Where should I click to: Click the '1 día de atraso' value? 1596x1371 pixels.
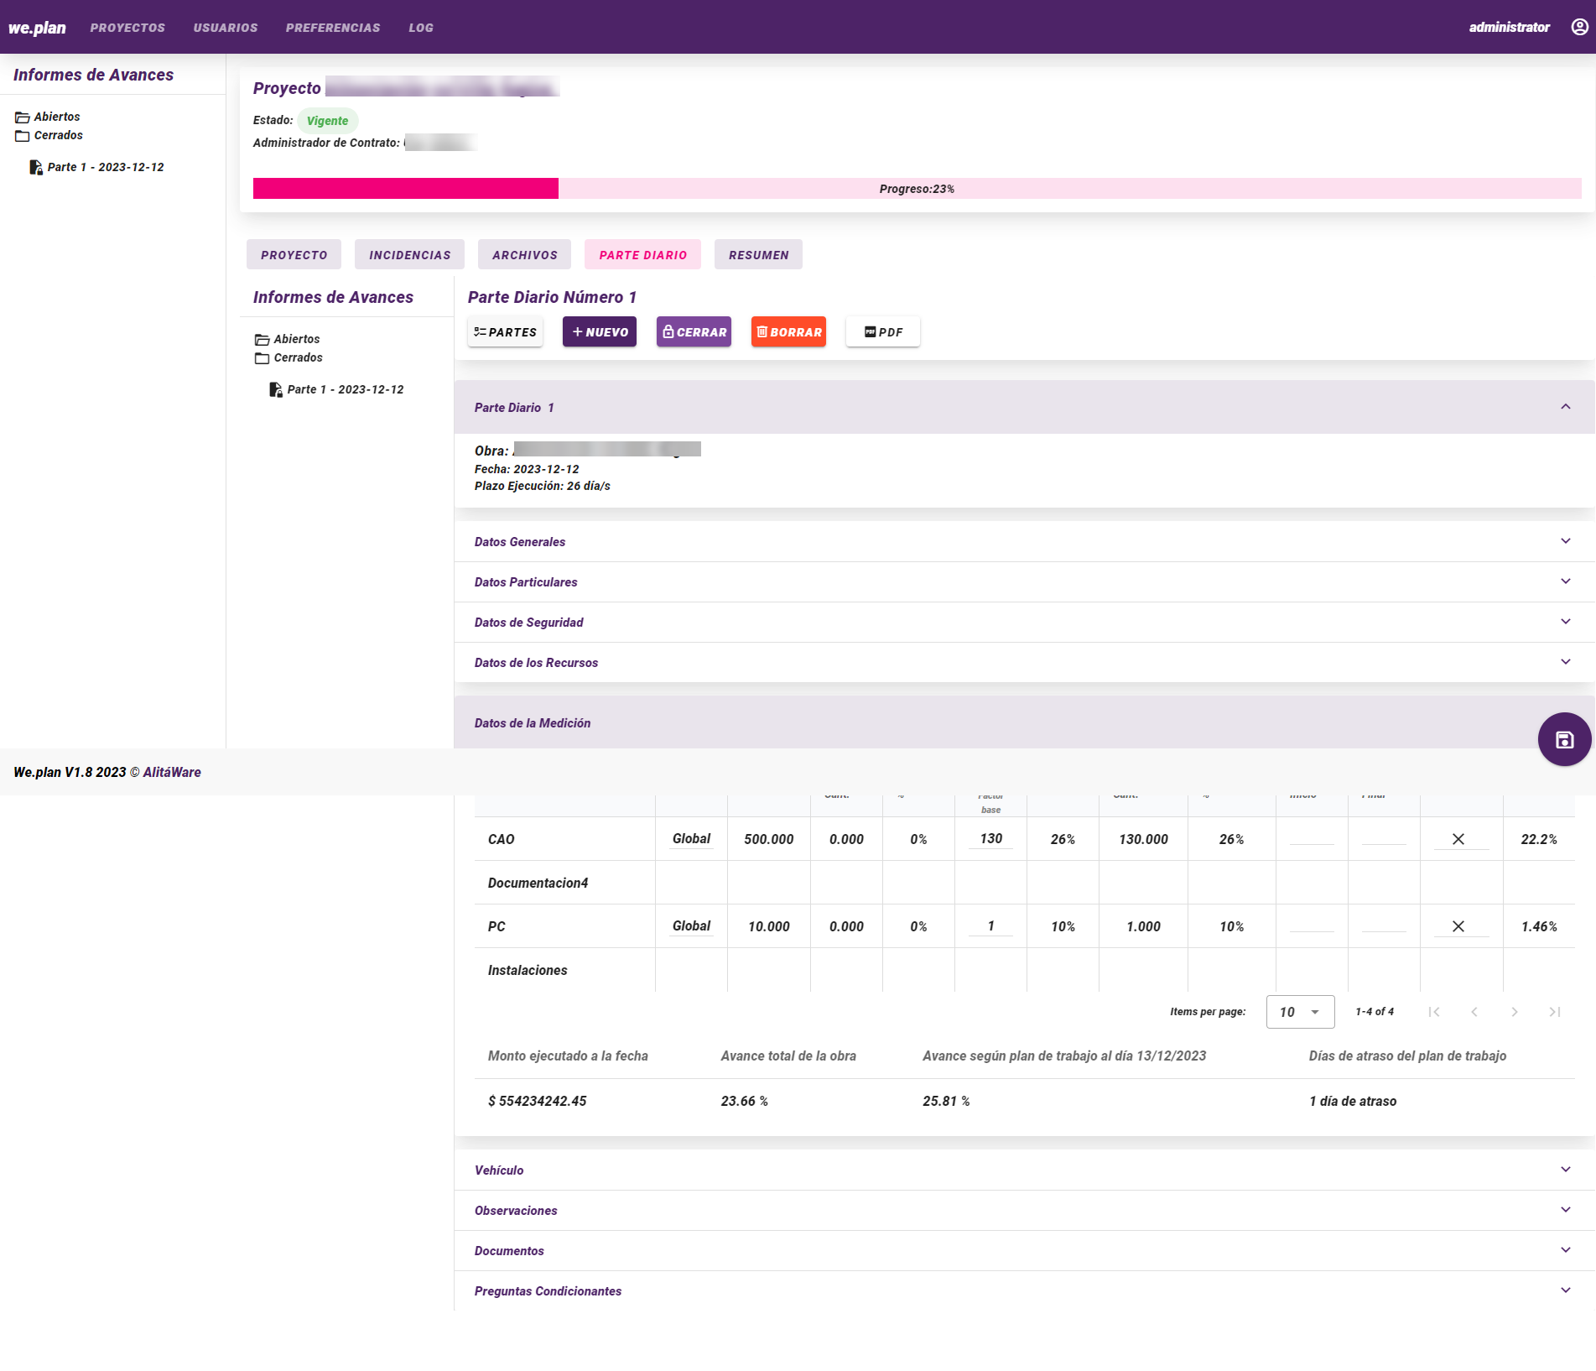(x=1353, y=1101)
